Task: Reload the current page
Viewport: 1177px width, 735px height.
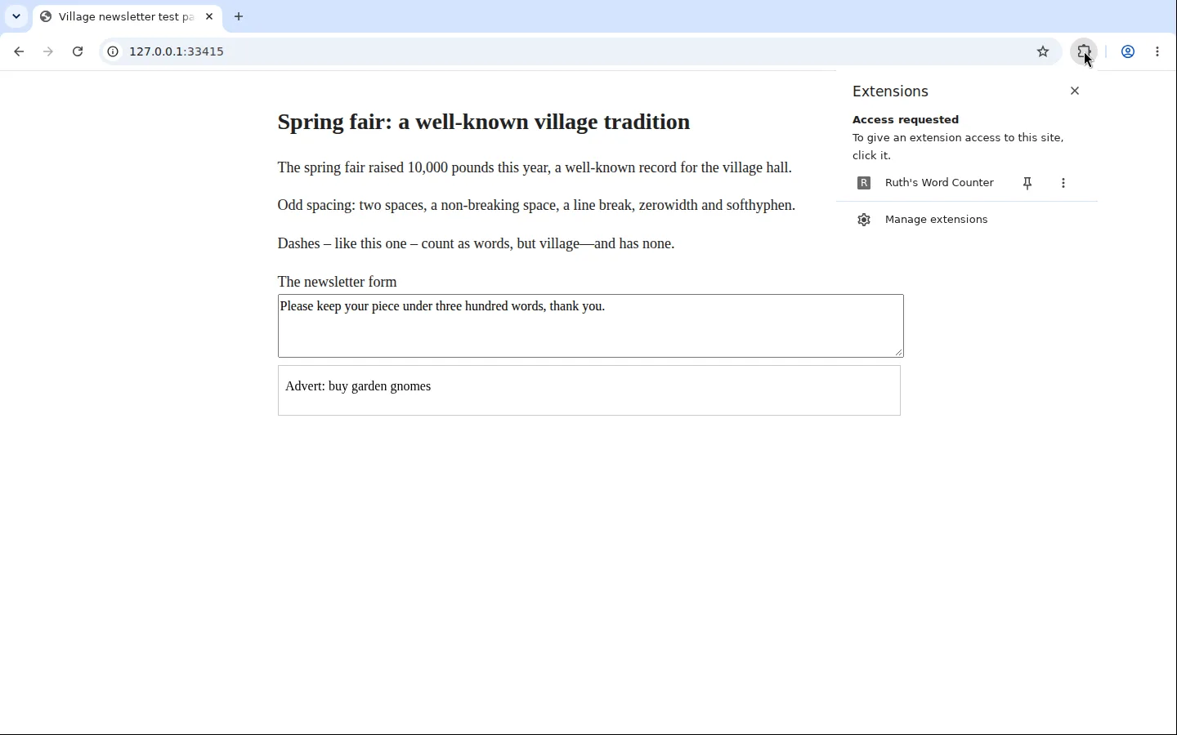Action: (78, 52)
